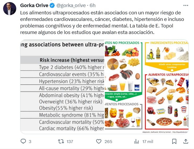Open the risk increase table image
This screenshot has height=149, width=194.
pos(62,87)
